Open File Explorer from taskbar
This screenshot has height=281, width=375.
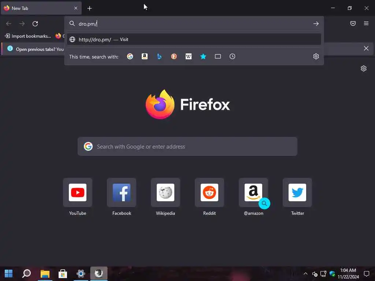pos(45,274)
